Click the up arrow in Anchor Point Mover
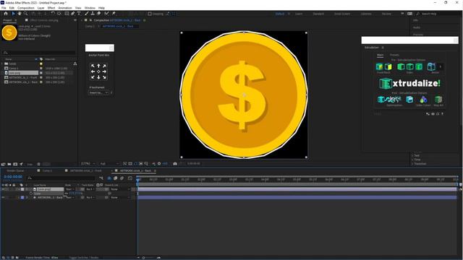 click(x=98, y=66)
